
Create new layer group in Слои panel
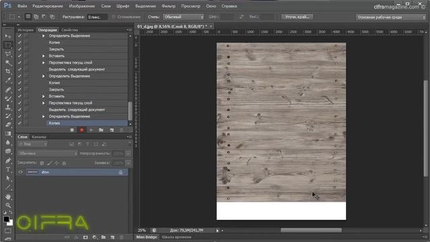pos(103,237)
